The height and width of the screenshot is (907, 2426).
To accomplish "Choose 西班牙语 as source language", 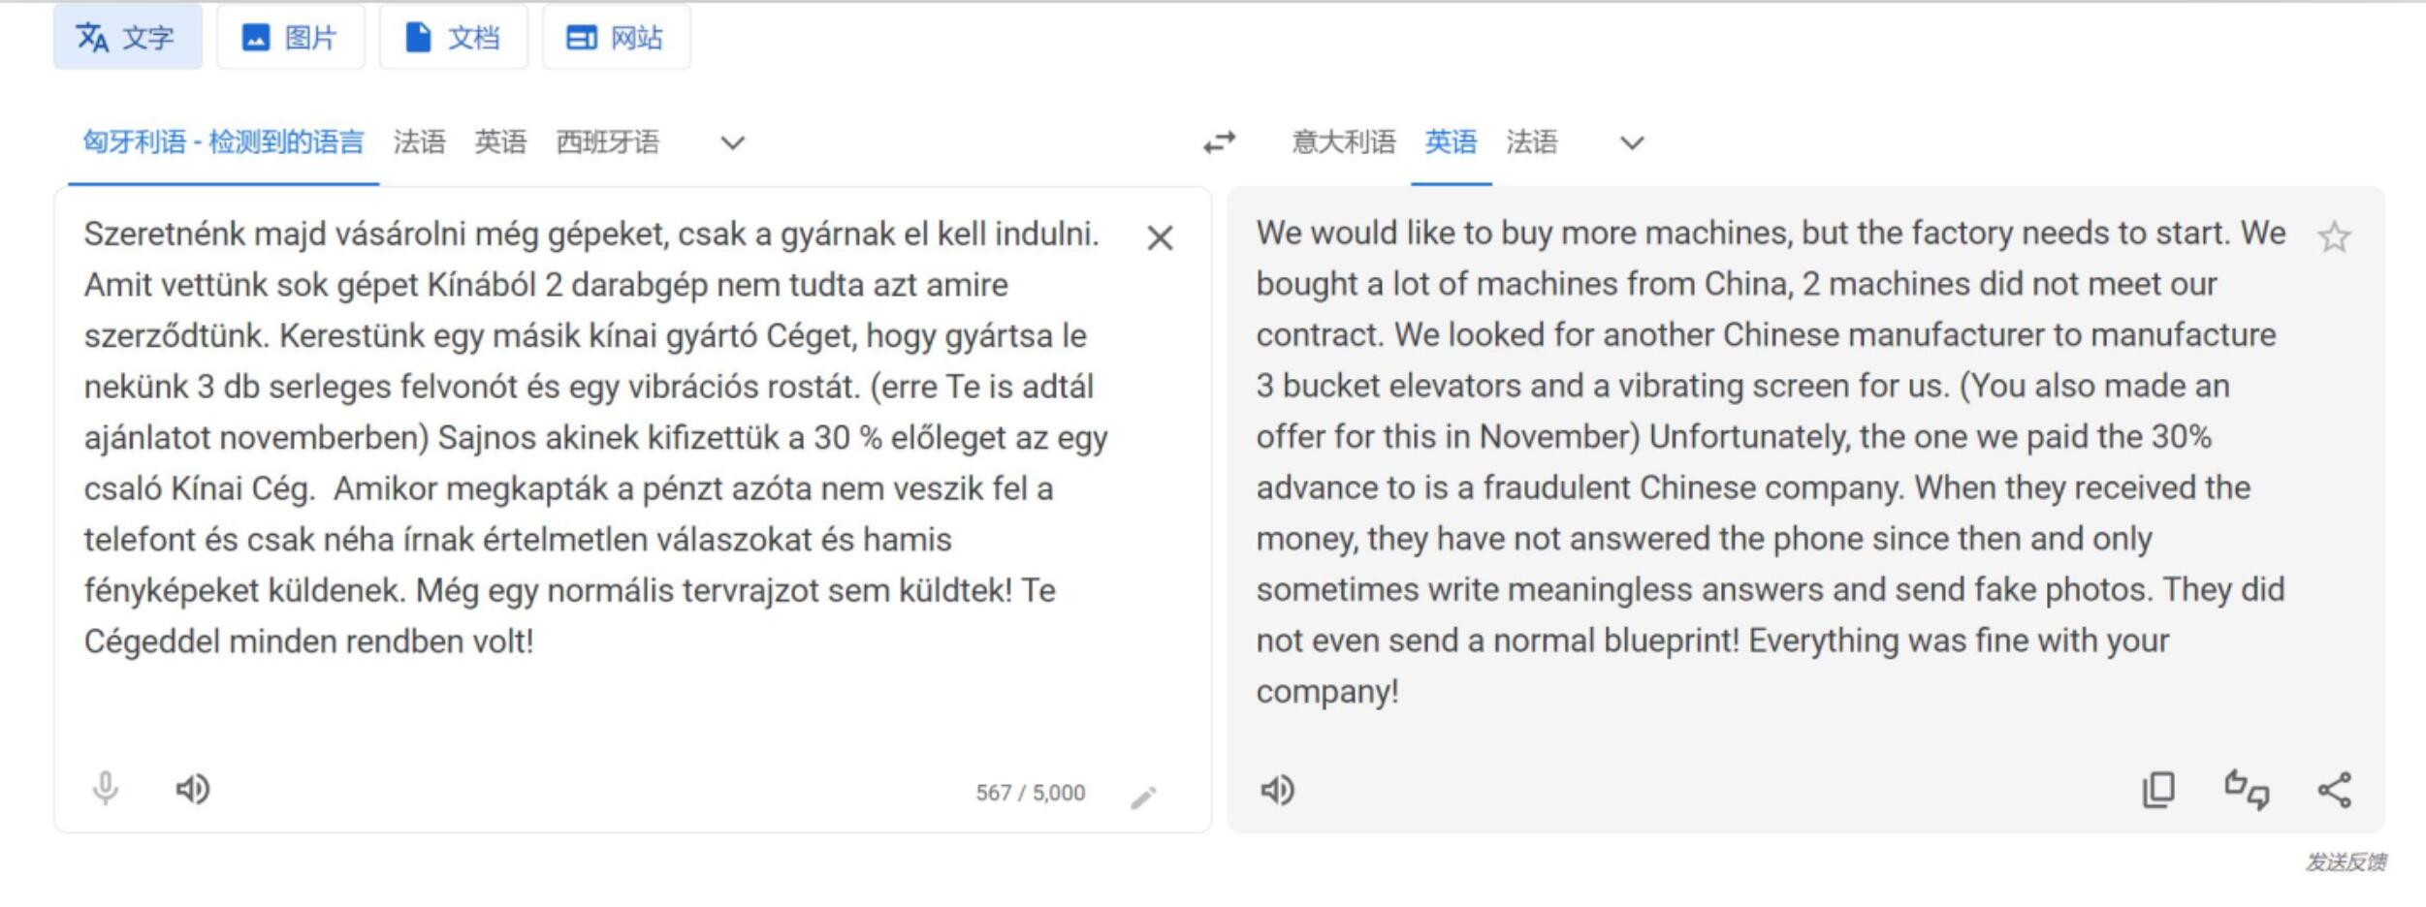I will 607,142.
